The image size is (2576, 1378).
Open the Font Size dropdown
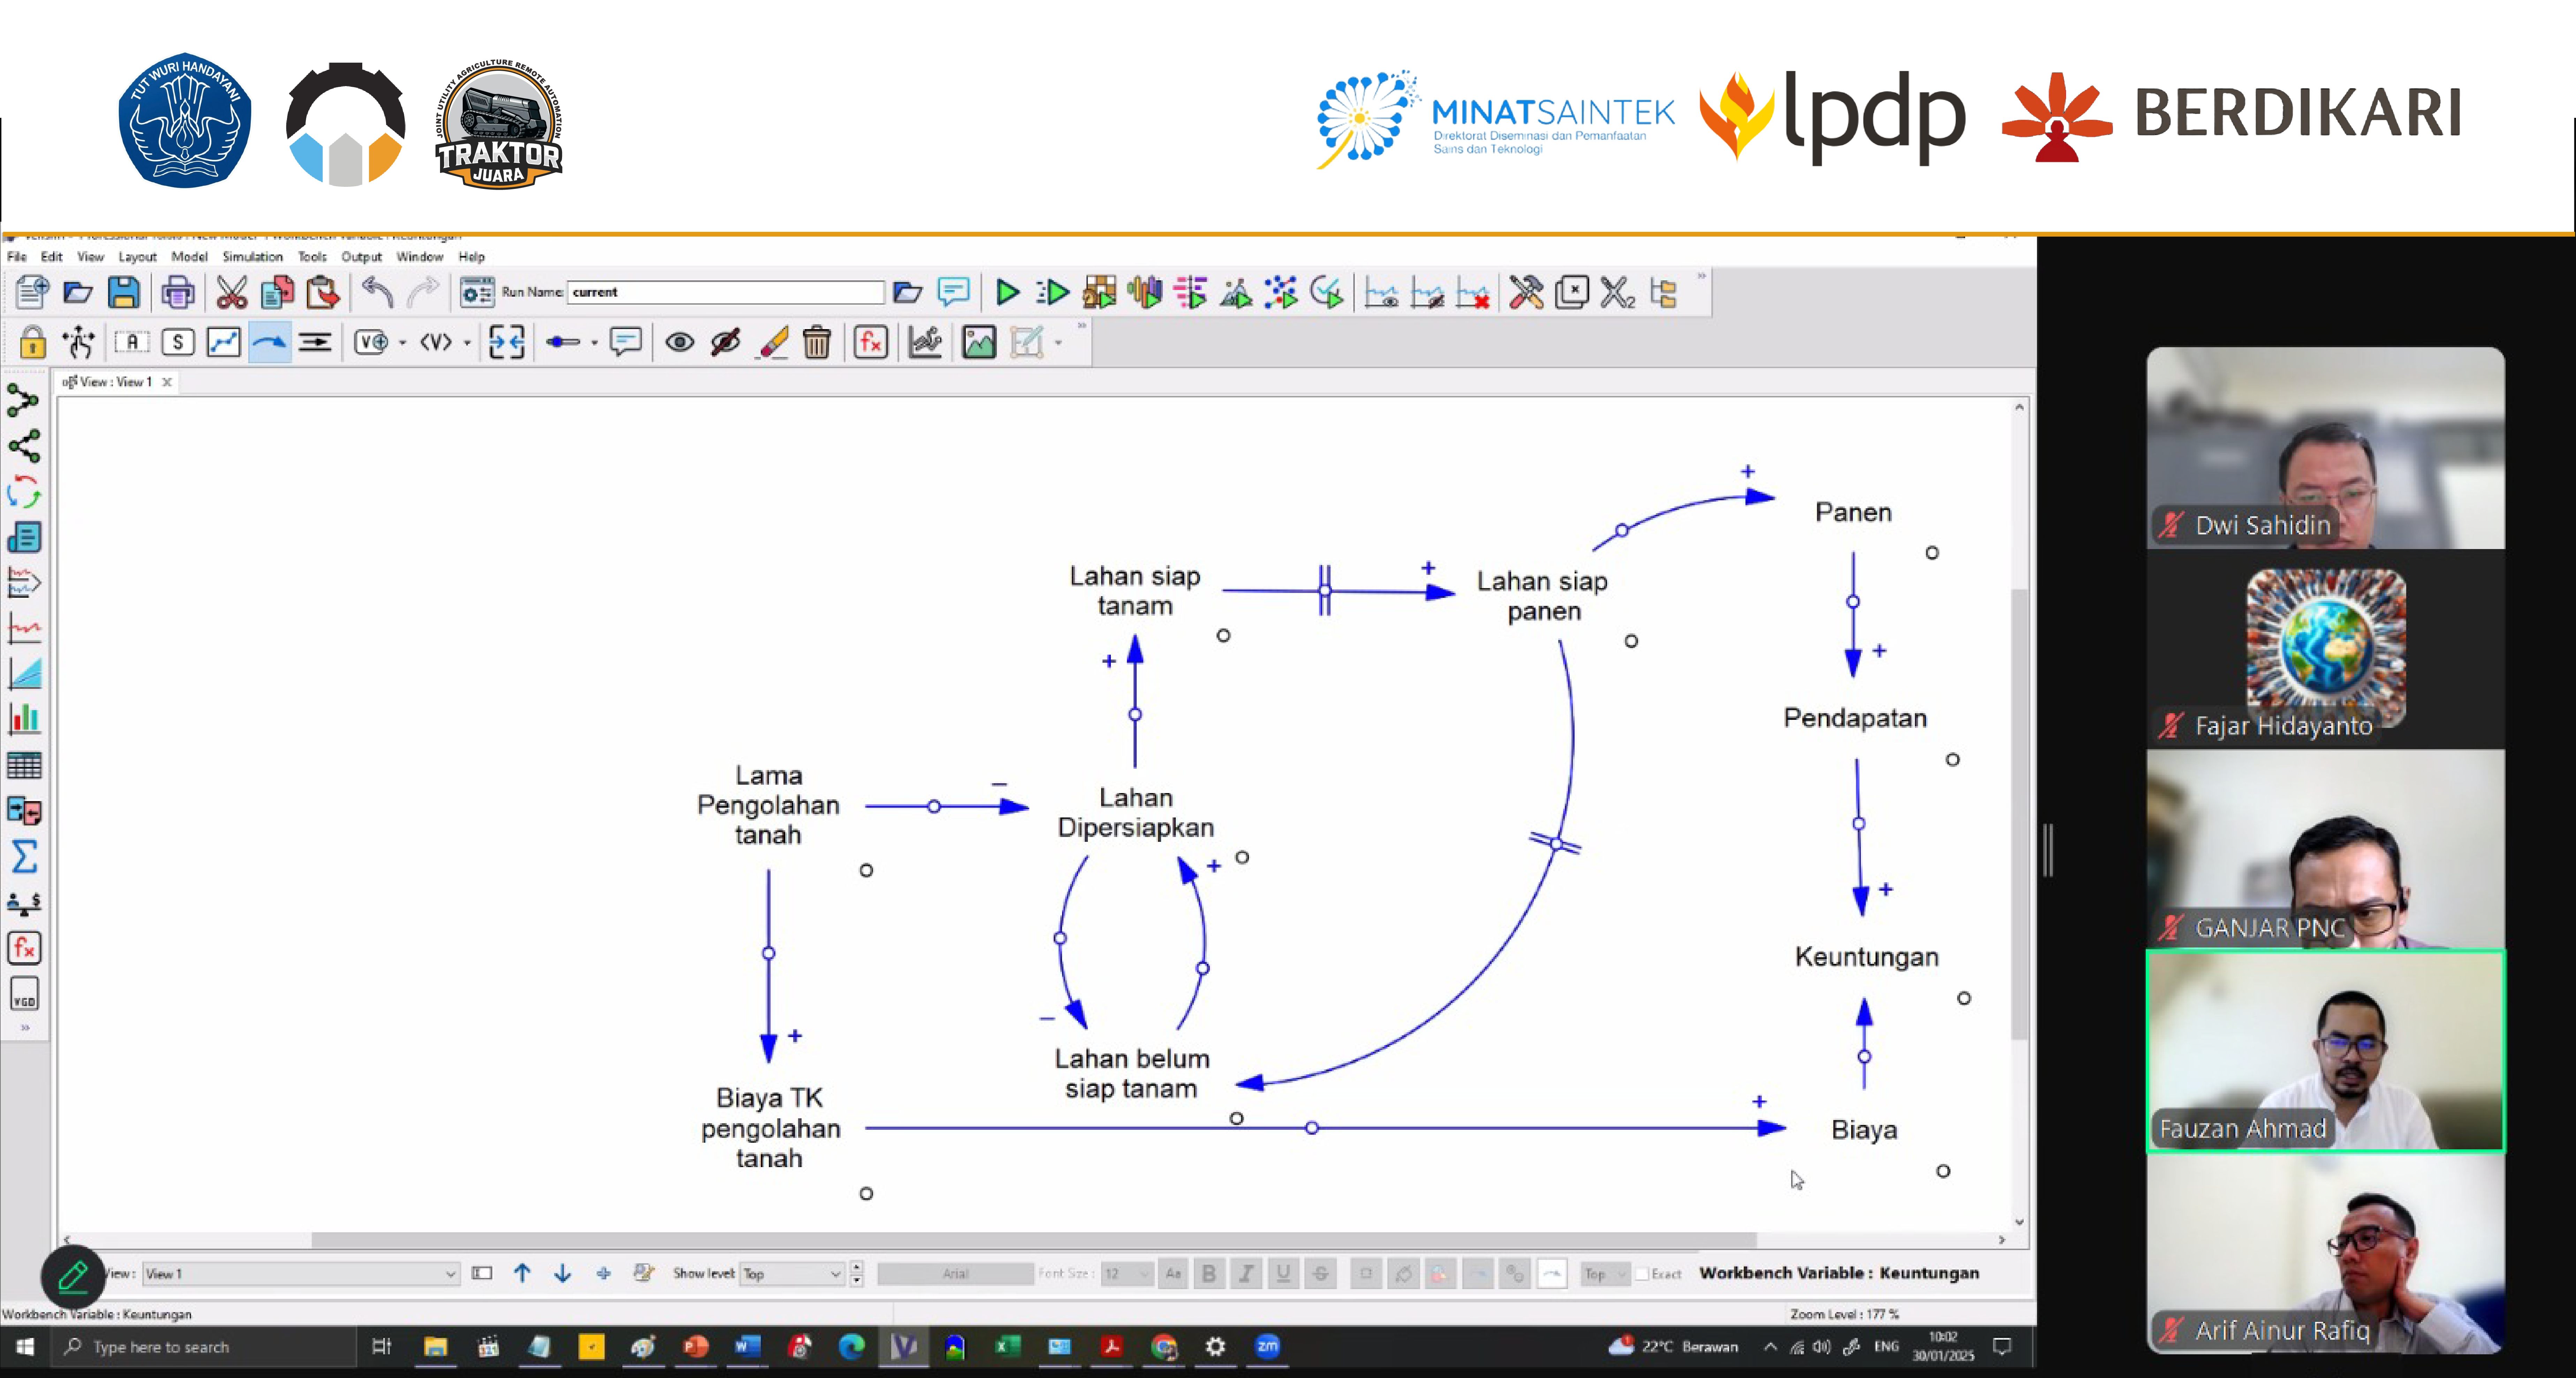pos(1127,1274)
